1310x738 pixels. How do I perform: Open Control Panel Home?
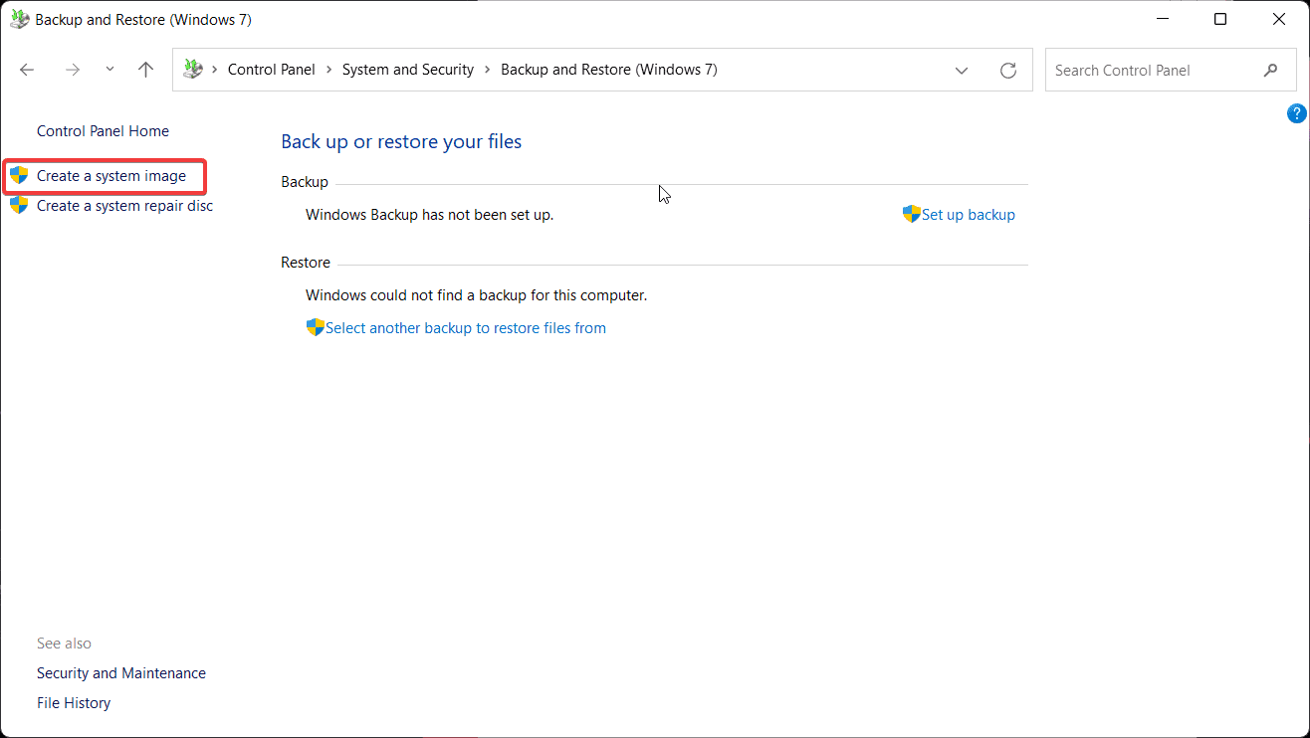103,131
